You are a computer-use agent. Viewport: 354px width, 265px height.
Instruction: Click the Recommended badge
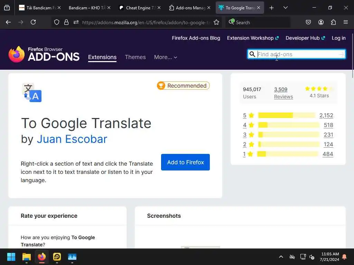[183, 86]
